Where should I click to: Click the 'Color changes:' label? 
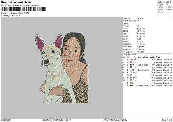[x=129, y=21]
